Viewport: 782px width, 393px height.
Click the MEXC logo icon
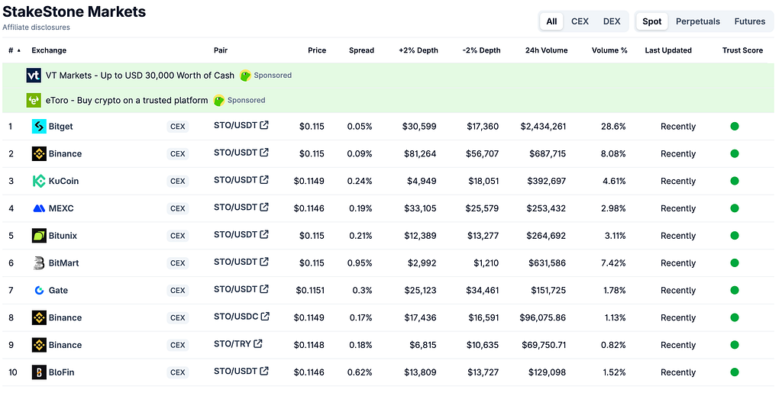coord(39,208)
